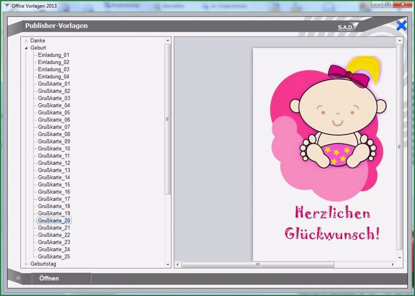Select the Einladung_04 template

tap(53, 76)
